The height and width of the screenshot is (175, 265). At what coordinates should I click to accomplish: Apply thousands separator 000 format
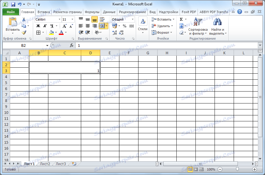pyautogui.click(x=132, y=26)
